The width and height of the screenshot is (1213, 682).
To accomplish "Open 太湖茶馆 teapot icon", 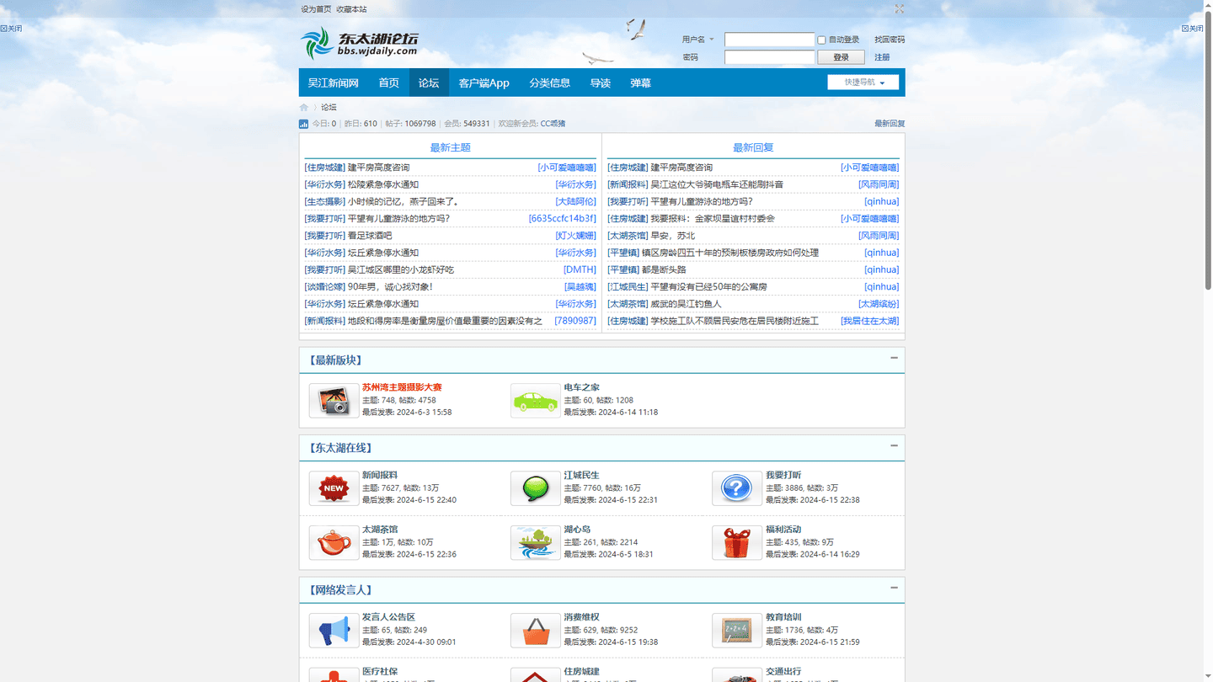I will tap(334, 543).
